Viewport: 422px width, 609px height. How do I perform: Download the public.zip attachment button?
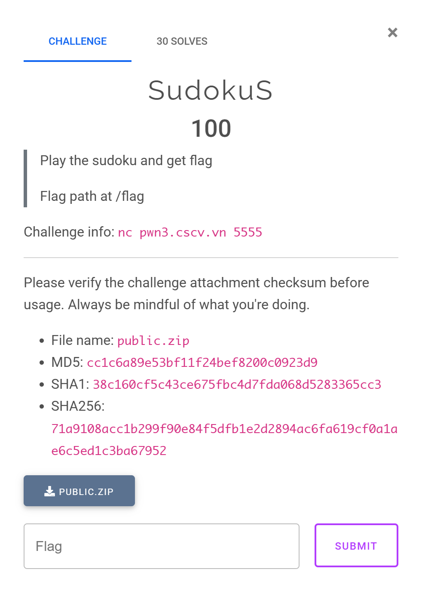point(79,491)
